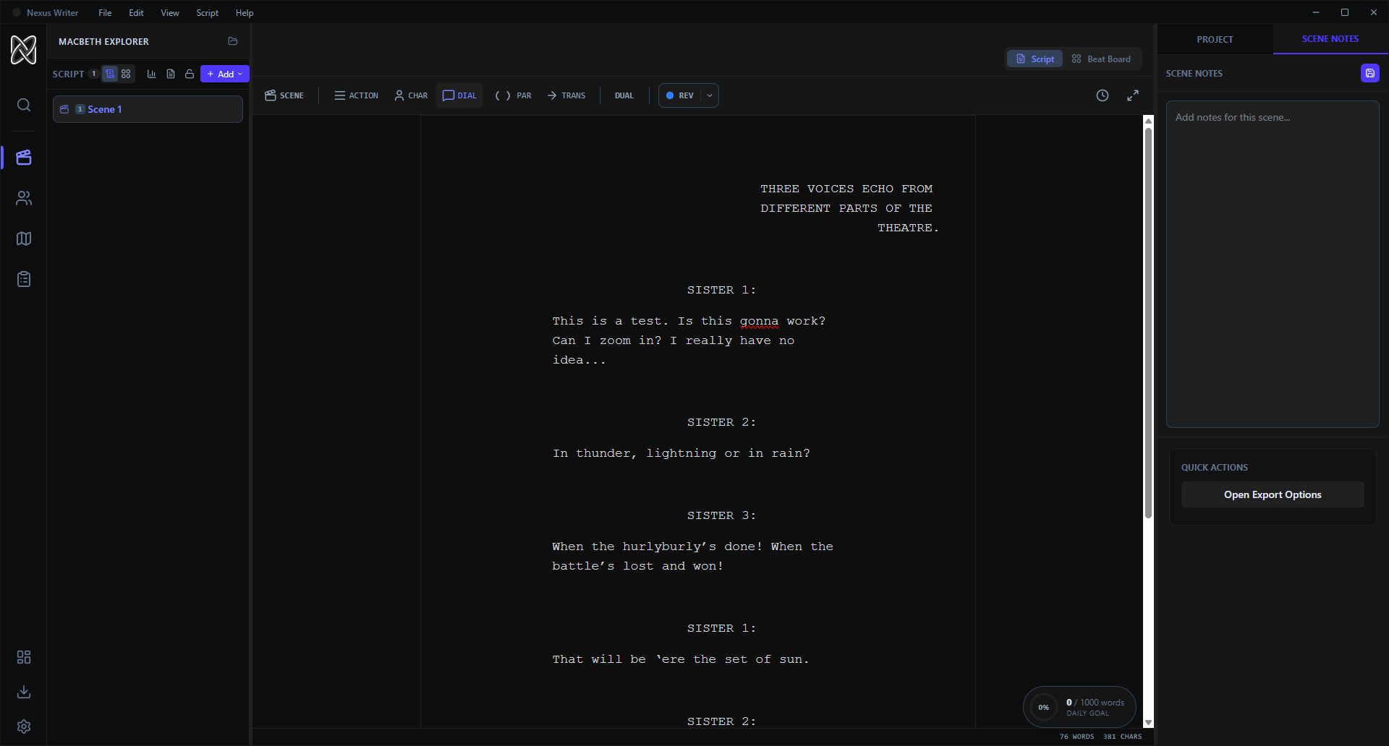Apply TRANS transition format

point(566,95)
